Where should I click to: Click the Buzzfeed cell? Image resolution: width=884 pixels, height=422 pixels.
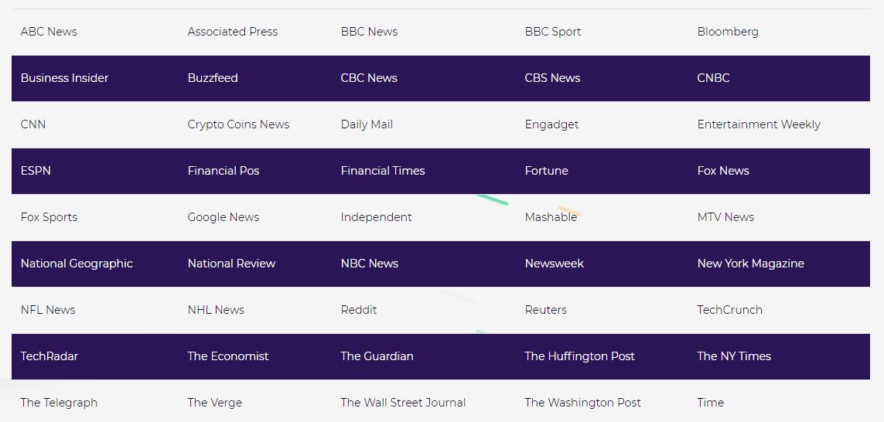[x=213, y=78]
